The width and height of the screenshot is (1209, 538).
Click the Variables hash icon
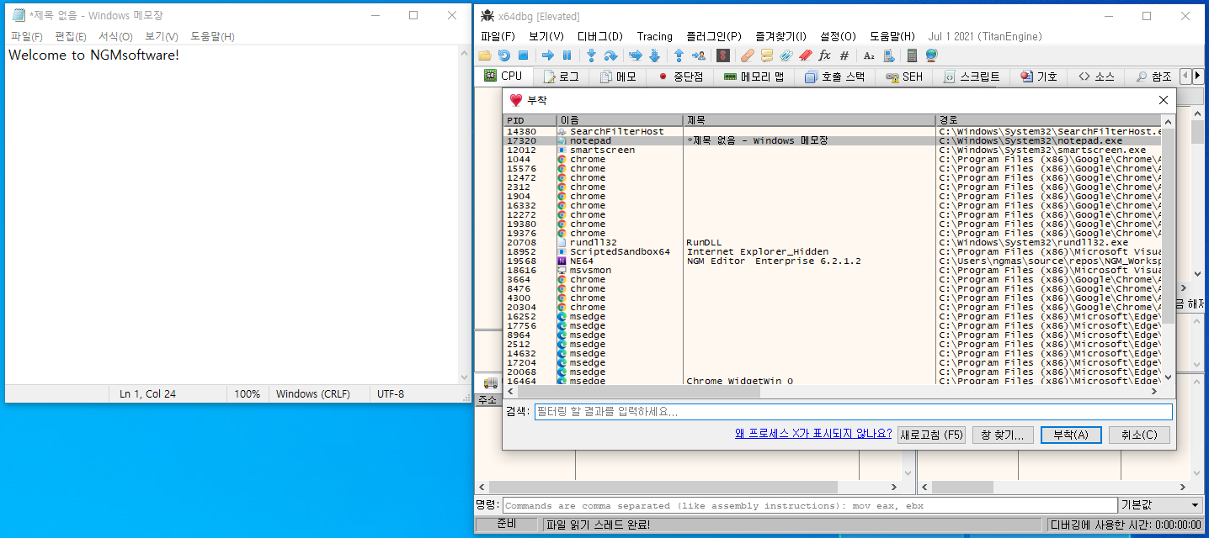[x=844, y=55]
